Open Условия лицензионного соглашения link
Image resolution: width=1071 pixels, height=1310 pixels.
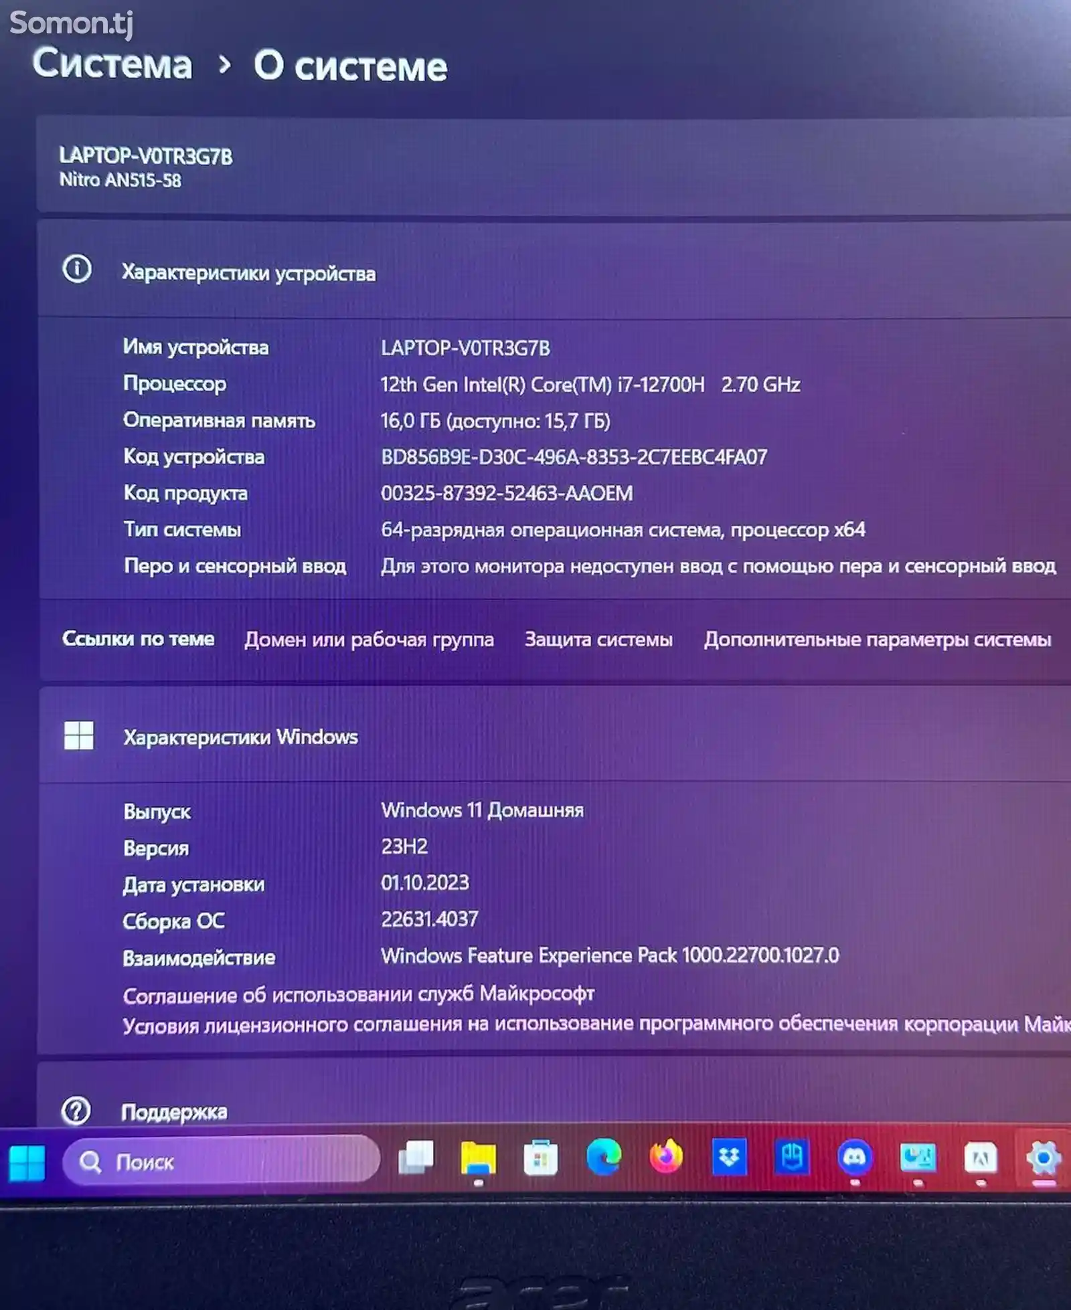tap(596, 1024)
